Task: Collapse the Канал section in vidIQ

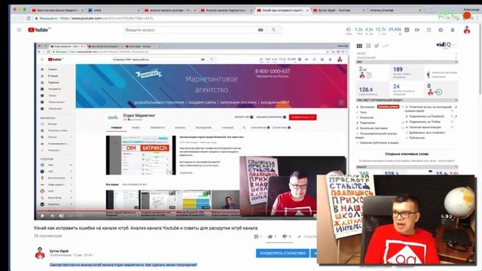Action: (456, 167)
